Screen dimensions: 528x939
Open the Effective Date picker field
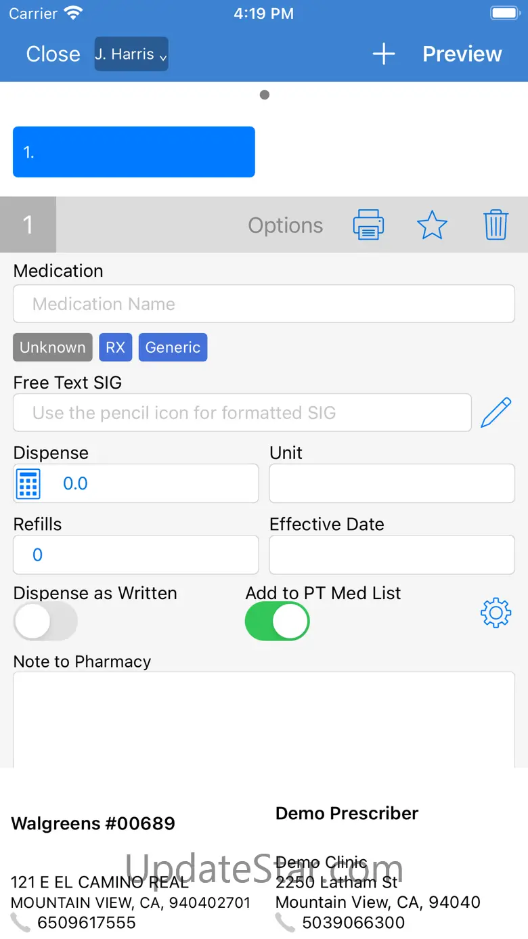392,554
